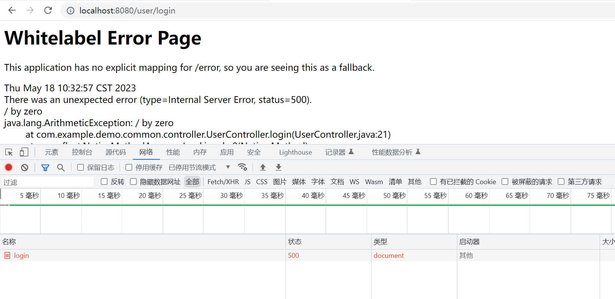Open the 应用 tab
615x299 pixels.
click(227, 152)
